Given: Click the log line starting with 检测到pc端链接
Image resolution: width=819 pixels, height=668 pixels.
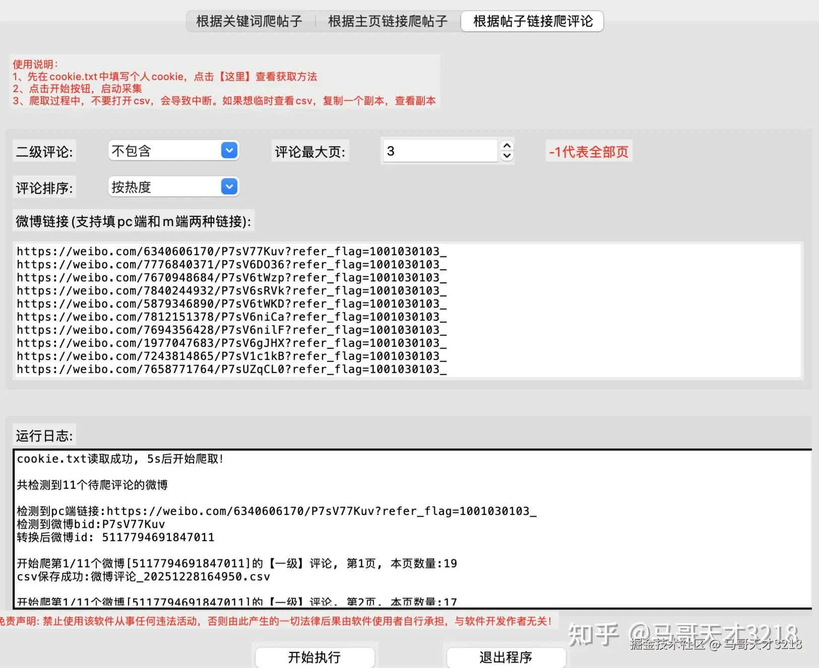Looking at the screenshot, I should coord(277,511).
